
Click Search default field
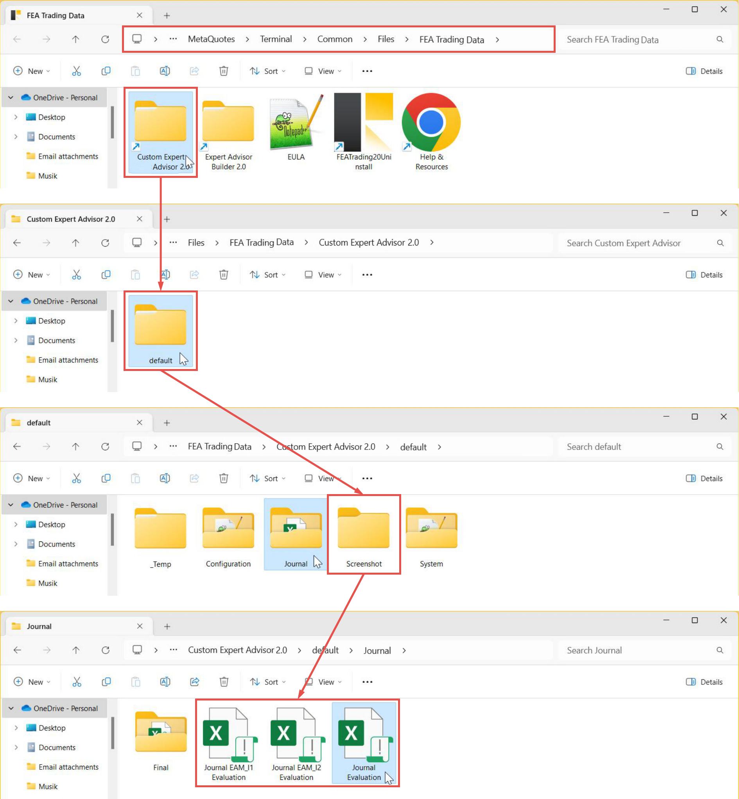[x=645, y=447]
